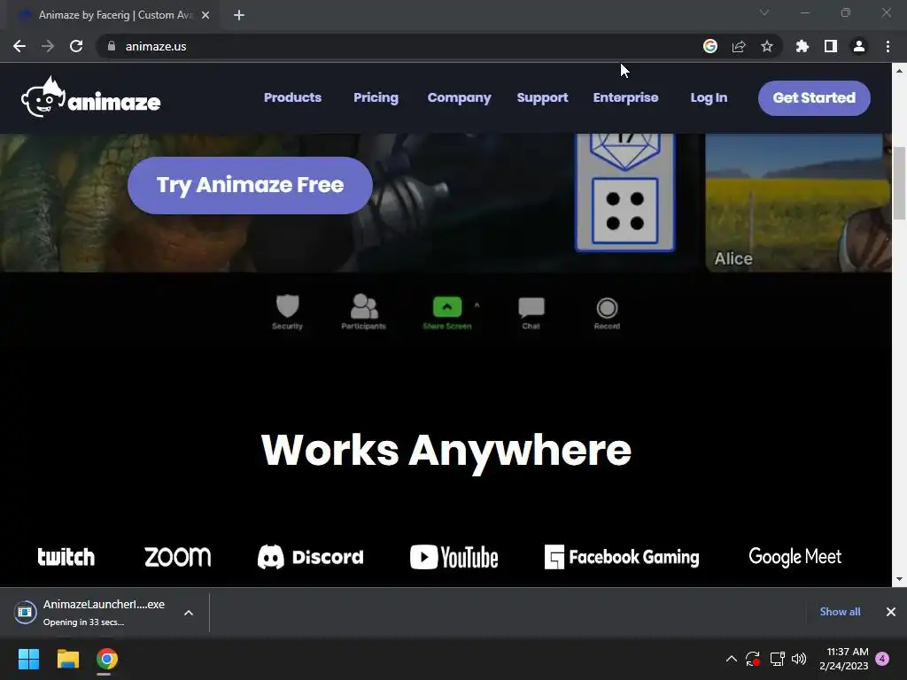Bookmark this page with the star icon
Viewport: 907px width, 680px height.
[x=767, y=46]
